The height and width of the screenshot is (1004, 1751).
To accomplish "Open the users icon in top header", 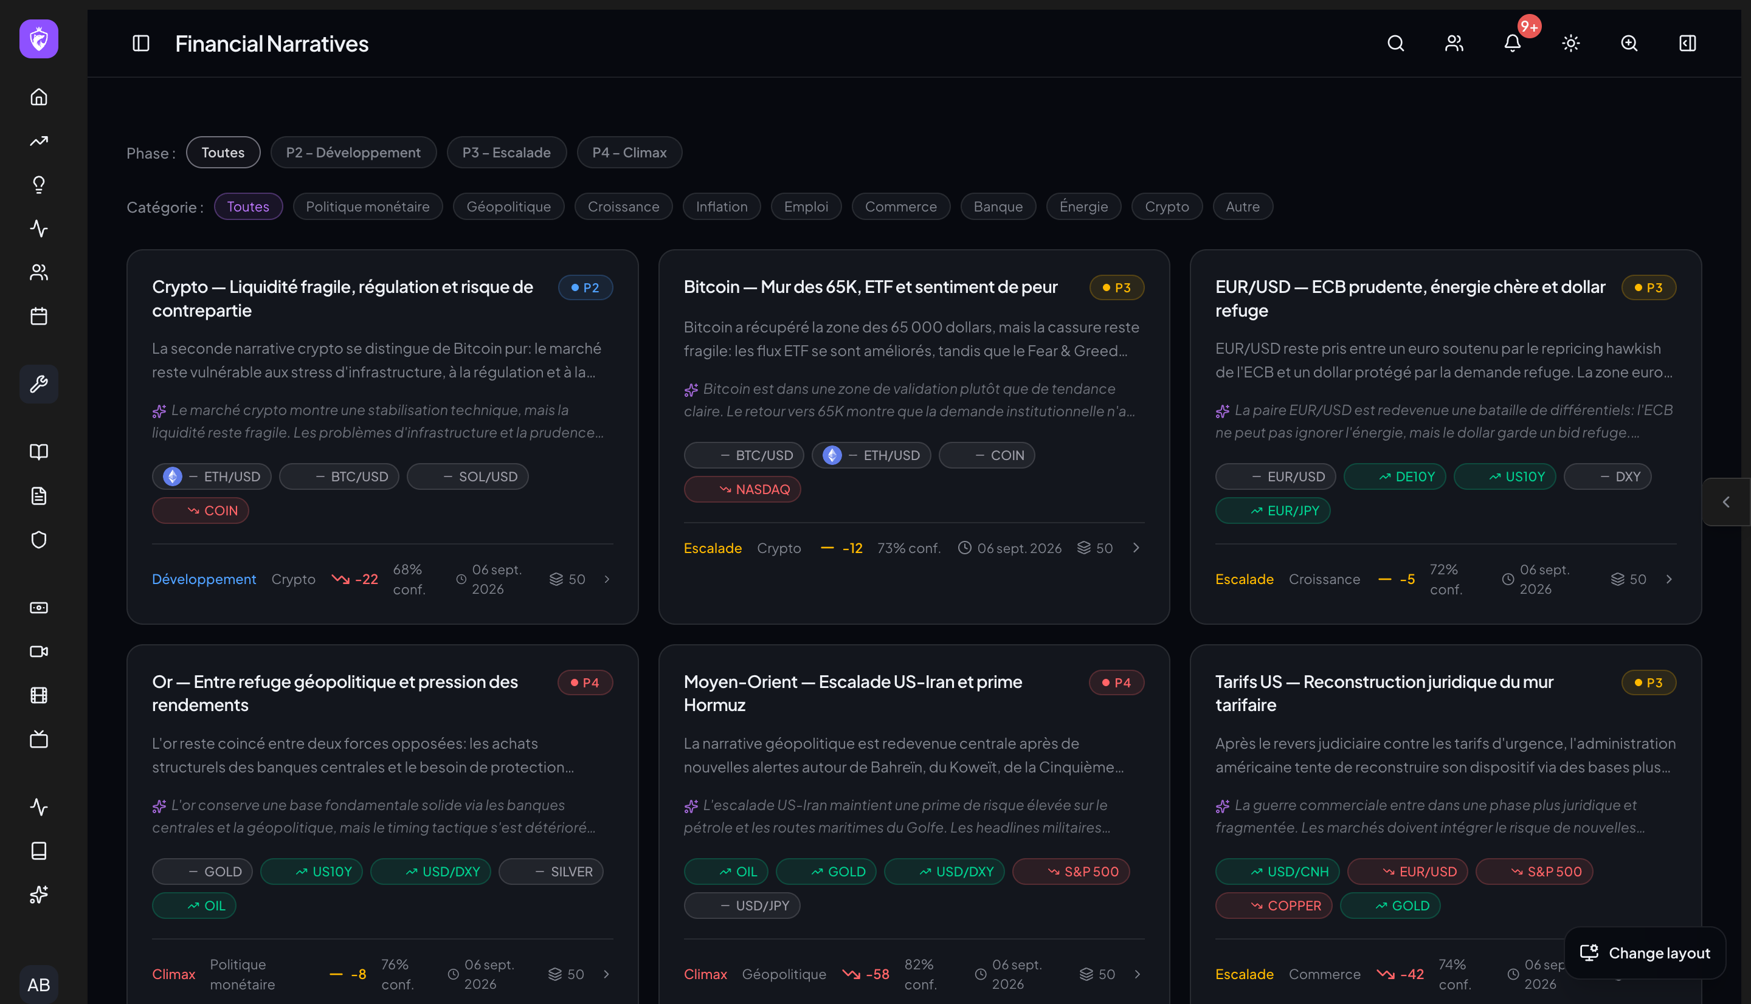I will (x=1454, y=43).
